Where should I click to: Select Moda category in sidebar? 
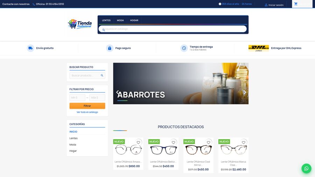[x=73, y=145]
